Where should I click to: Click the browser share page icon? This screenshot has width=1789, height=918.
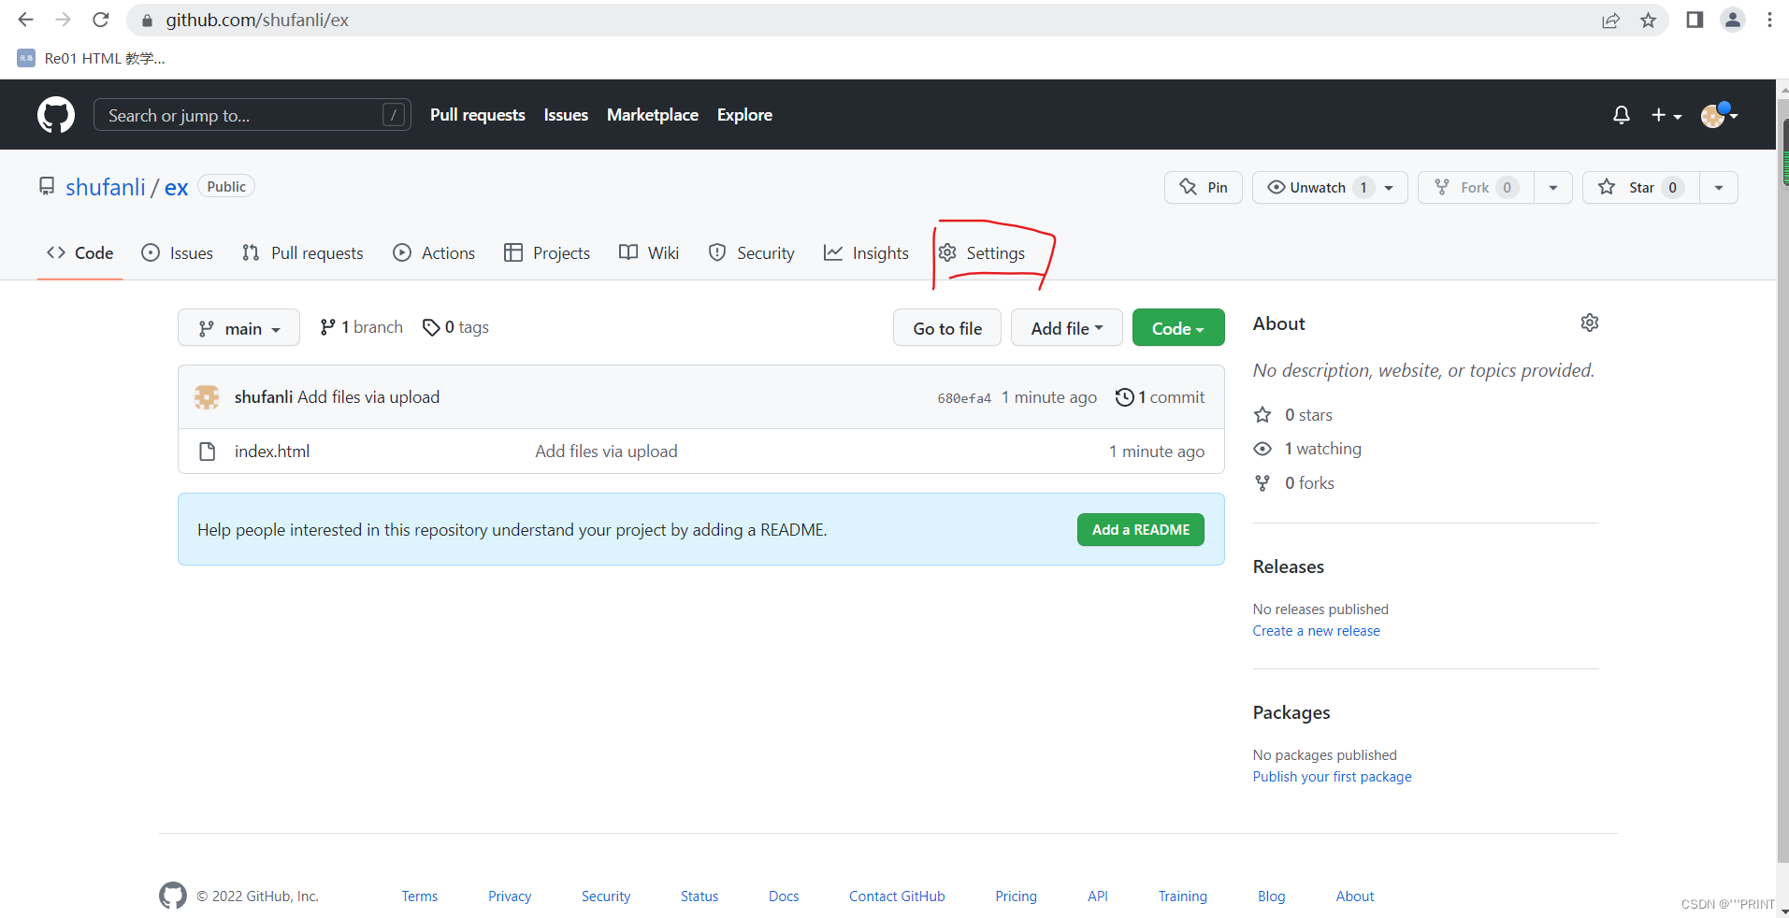(x=1610, y=21)
